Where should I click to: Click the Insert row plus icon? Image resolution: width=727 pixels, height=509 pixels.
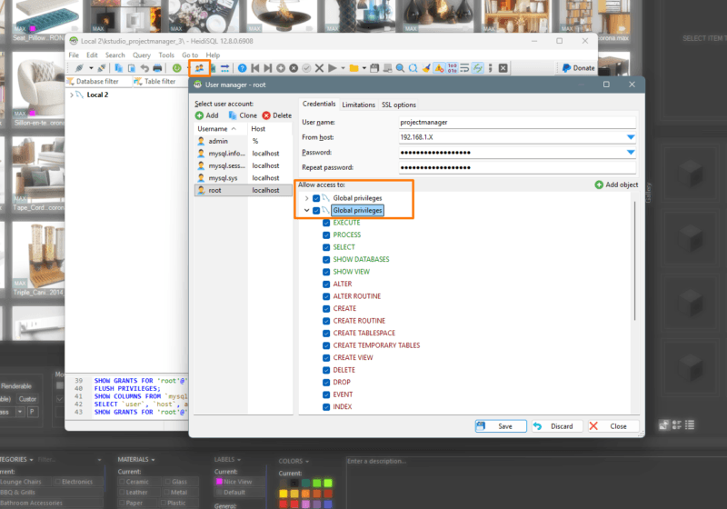click(281, 68)
